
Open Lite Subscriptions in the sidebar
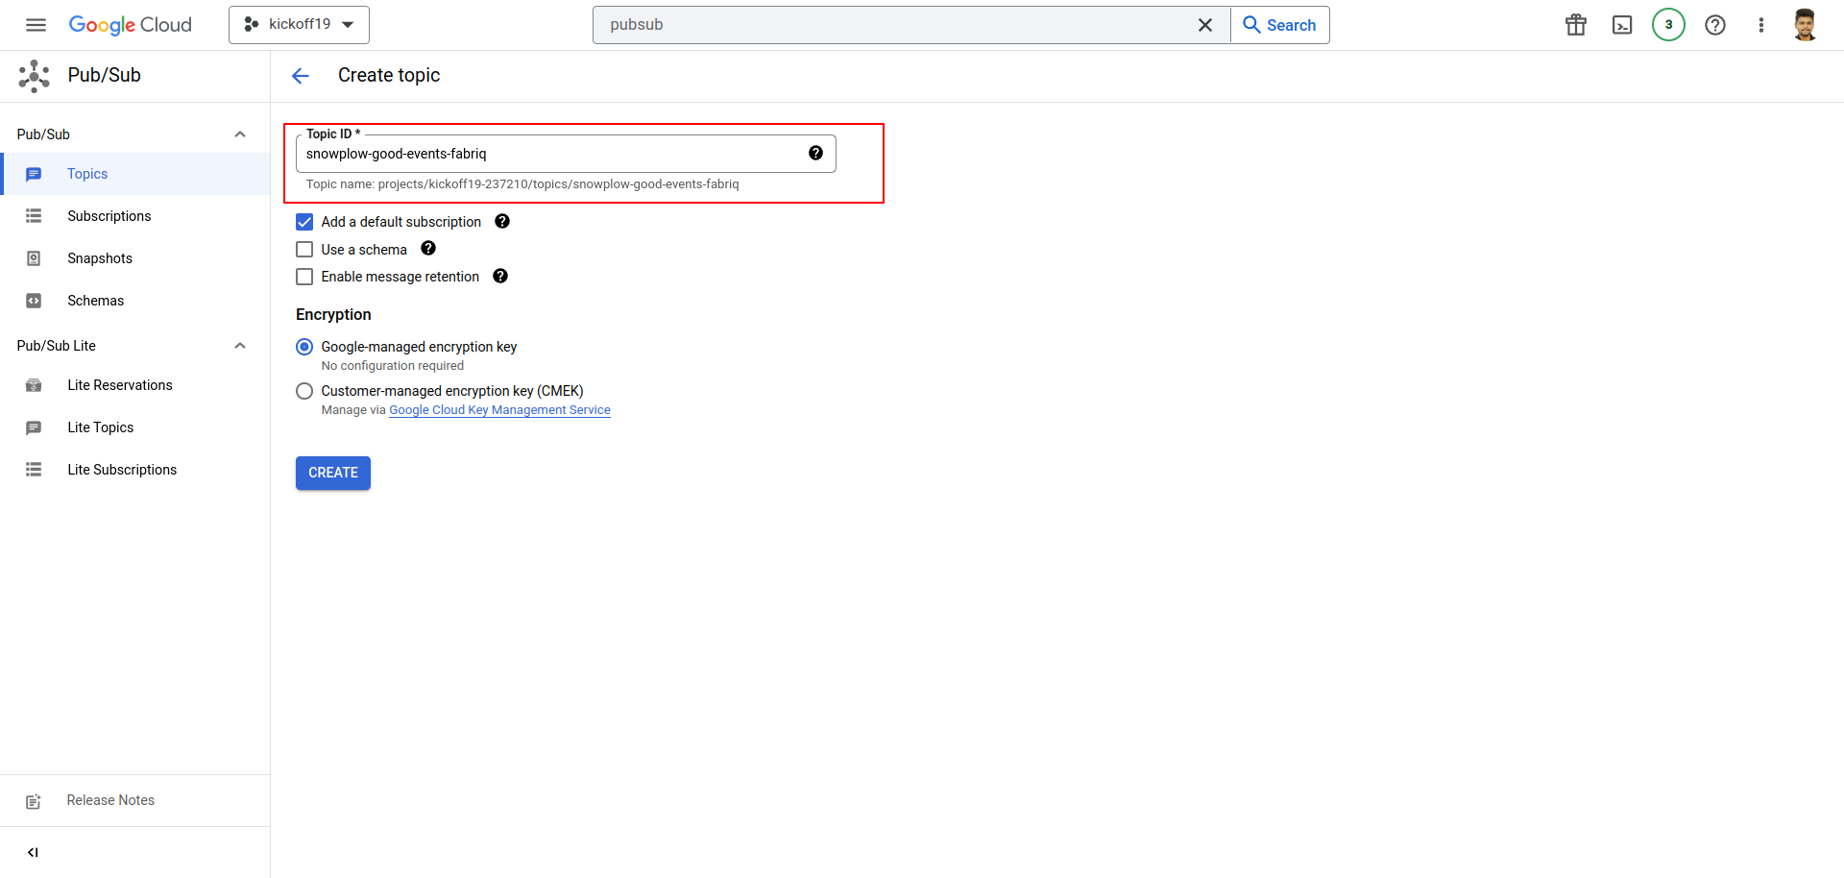[135, 470]
